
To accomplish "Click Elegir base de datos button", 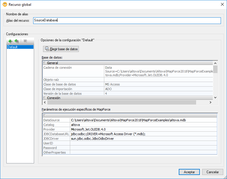I will [61, 49].
